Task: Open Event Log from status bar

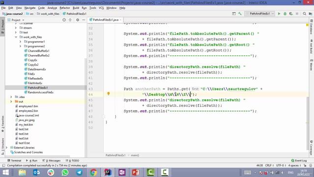Action: [x=299, y=161]
